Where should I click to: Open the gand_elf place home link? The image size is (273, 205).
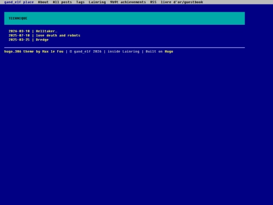19,2
